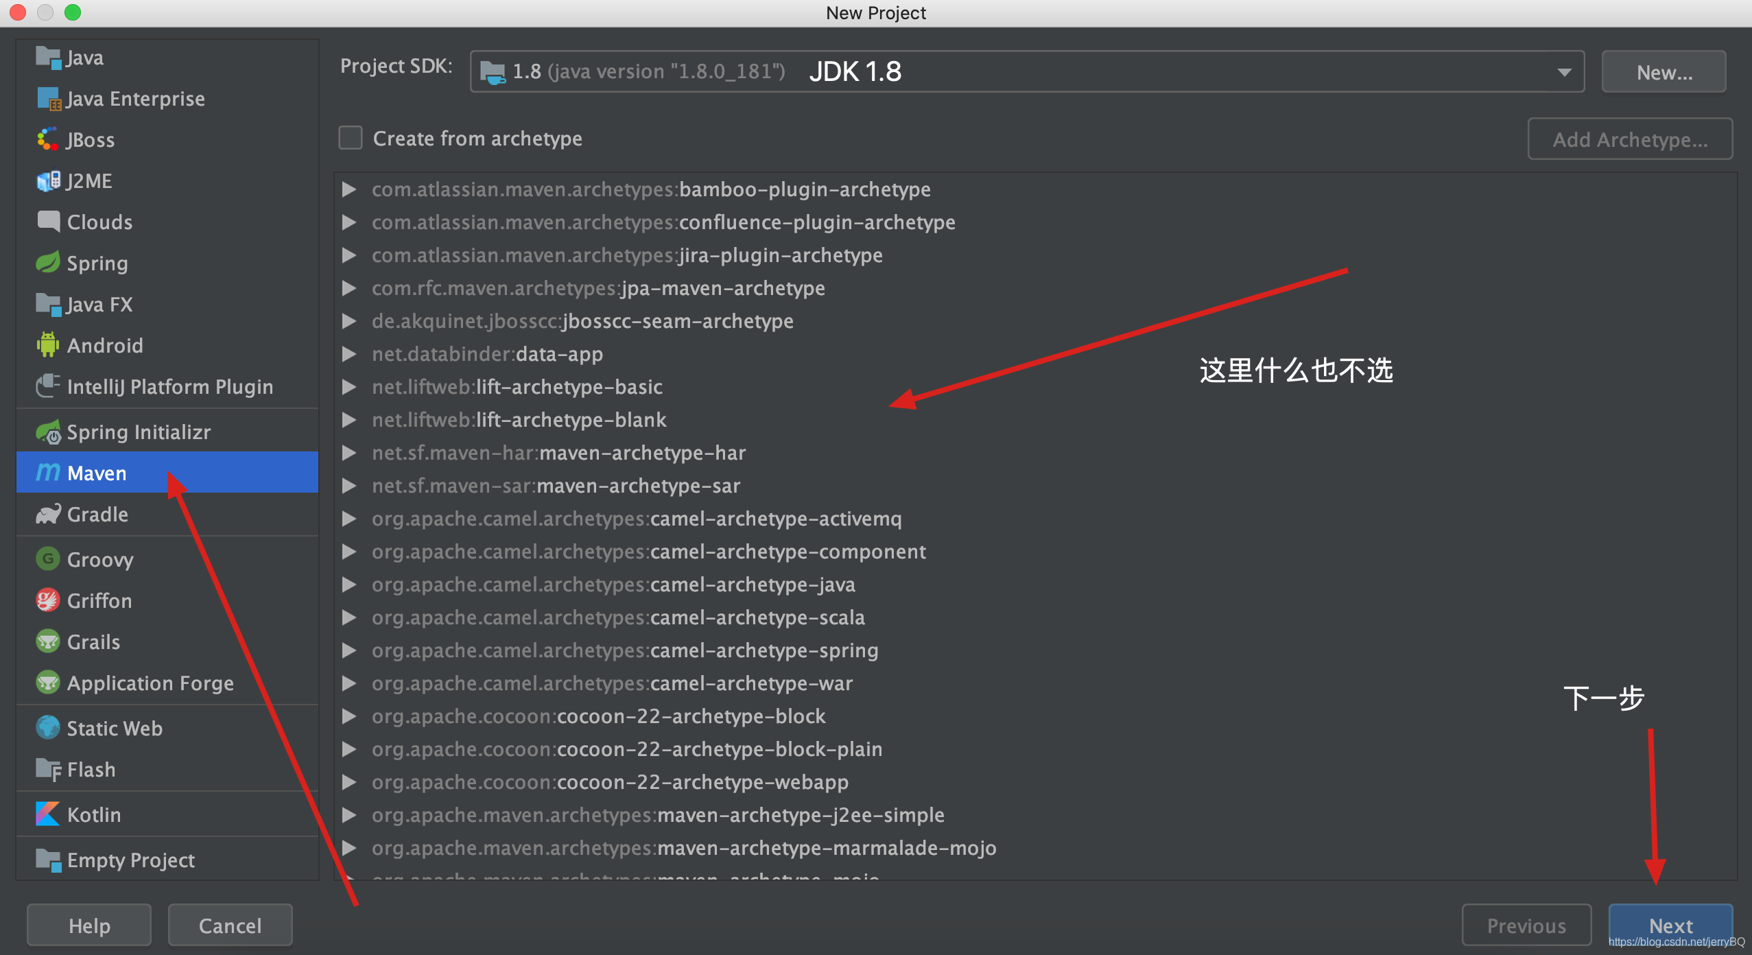This screenshot has height=955, width=1752.
Task: Select Spring project type
Action: tap(167, 263)
